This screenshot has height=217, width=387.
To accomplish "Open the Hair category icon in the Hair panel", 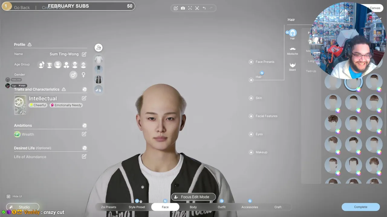I will coord(292,34).
